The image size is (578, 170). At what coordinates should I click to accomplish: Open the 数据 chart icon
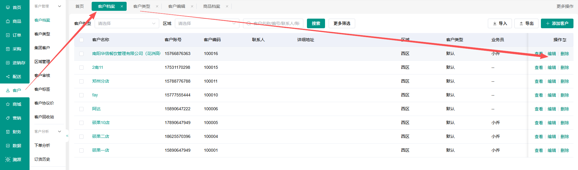click(8, 146)
